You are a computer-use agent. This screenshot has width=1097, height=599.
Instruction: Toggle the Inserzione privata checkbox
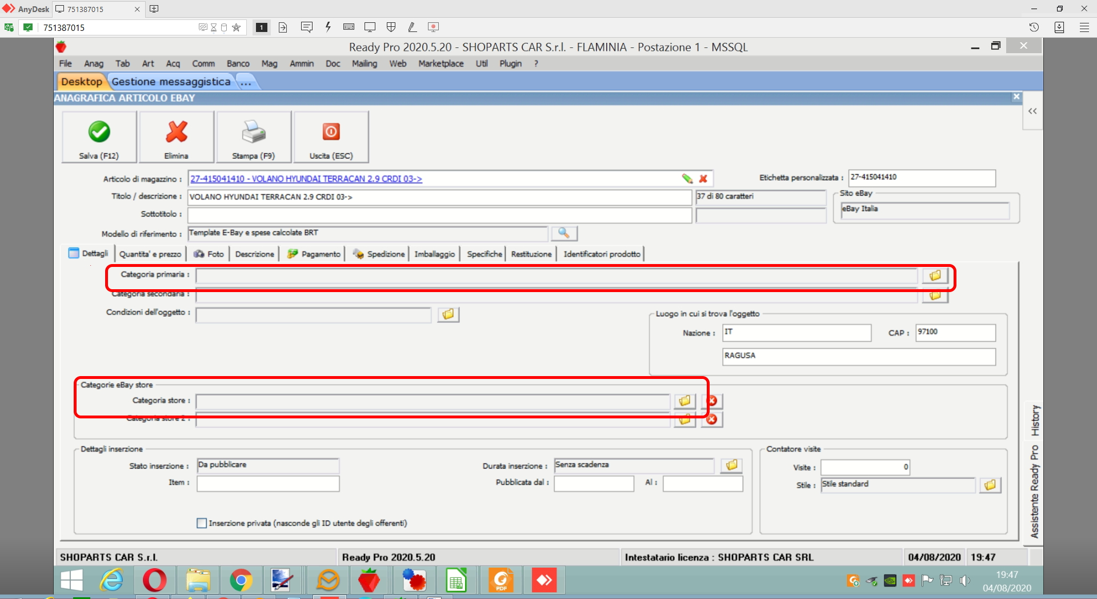pyautogui.click(x=201, y=523)
